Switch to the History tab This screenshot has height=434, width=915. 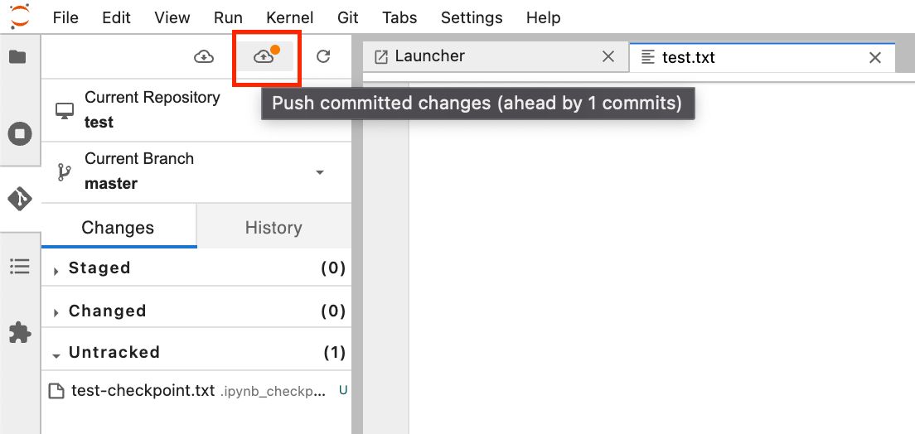[273, 228]
